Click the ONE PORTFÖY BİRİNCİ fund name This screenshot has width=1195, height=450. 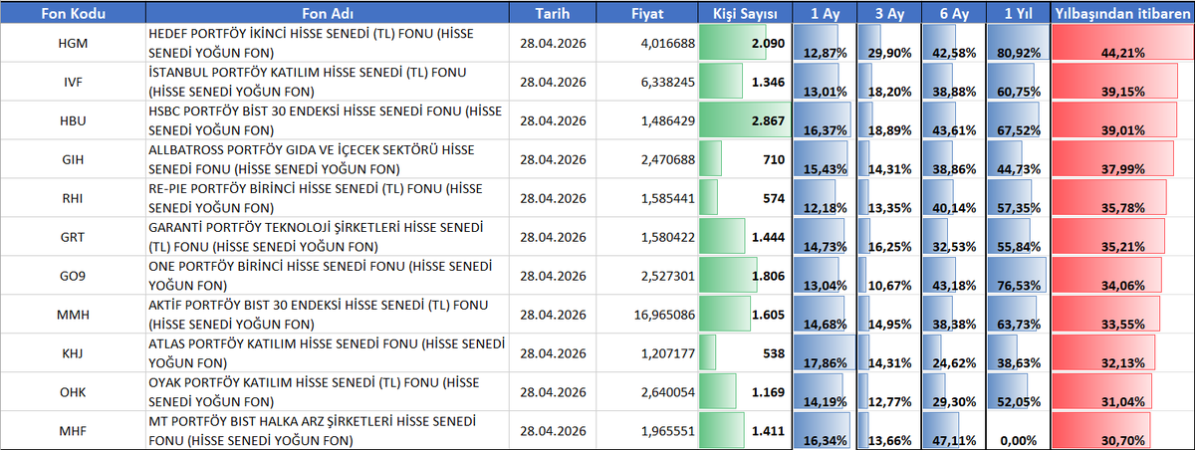[x=327, y=275]
